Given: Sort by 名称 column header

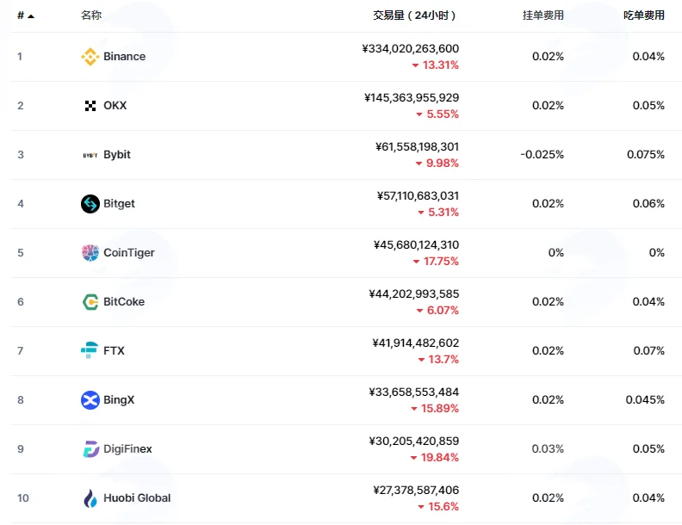Looking at the screenshot, I should tap(91, 15).
